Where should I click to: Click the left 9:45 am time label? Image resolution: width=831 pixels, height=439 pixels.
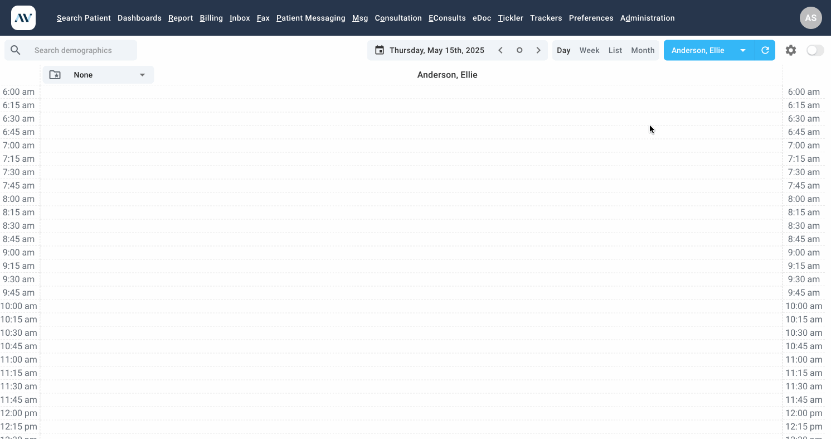click(x=18, y=293)
